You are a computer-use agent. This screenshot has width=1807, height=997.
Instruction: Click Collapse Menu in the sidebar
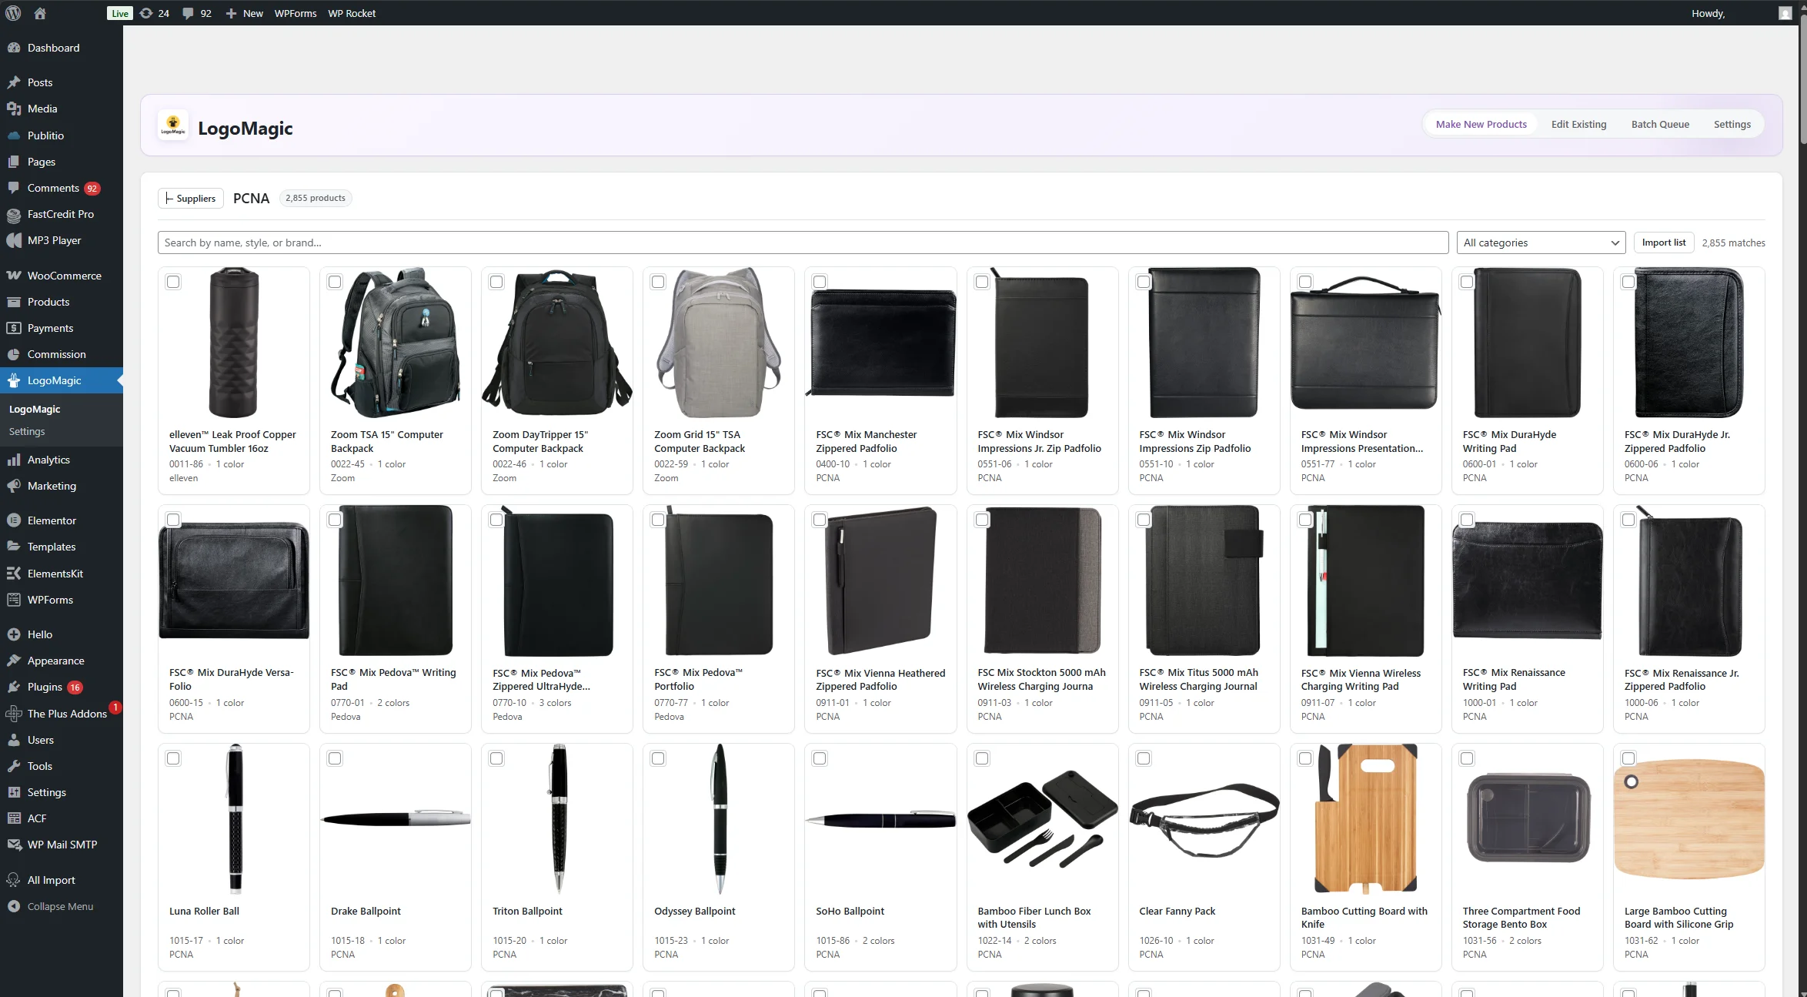[x=60, y=906]
